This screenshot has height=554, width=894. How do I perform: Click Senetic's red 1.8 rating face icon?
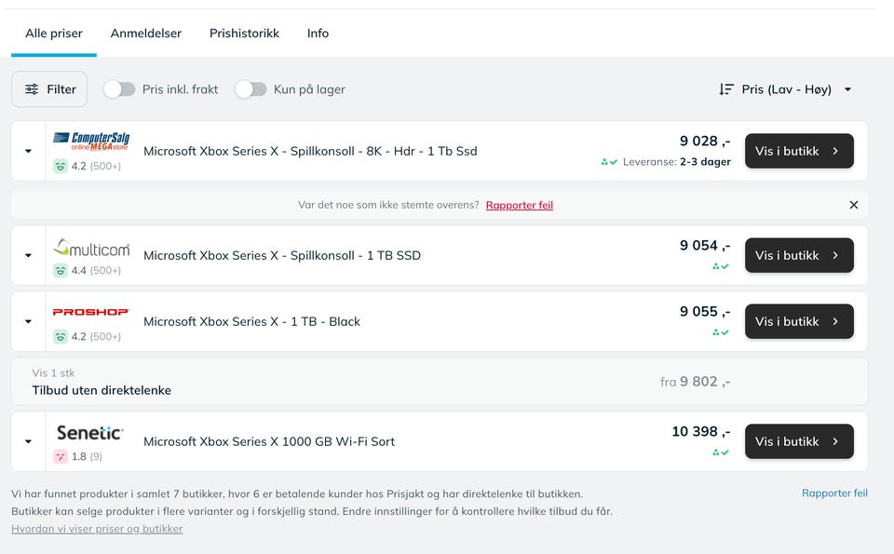tap(61, 457)
